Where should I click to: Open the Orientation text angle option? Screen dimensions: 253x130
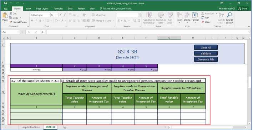(84, 15)
